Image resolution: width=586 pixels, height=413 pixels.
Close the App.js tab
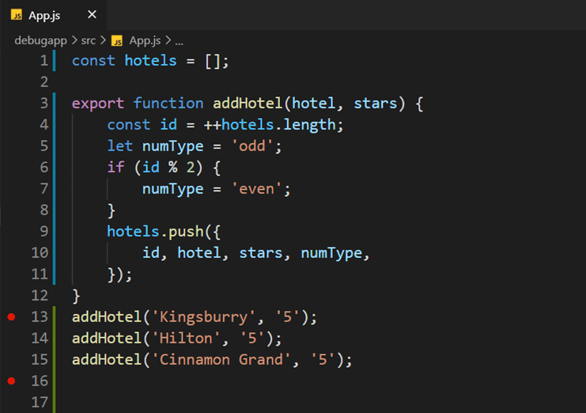[x=92, y=15]
